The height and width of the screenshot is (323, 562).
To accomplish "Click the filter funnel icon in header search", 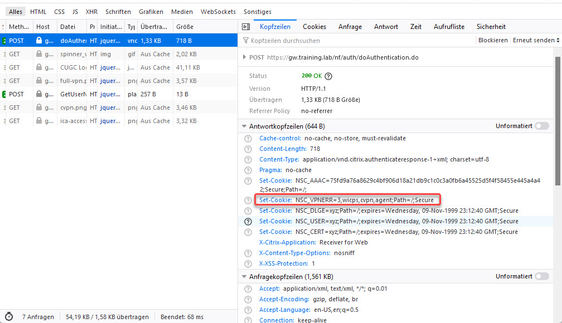I will click(246, 41).
